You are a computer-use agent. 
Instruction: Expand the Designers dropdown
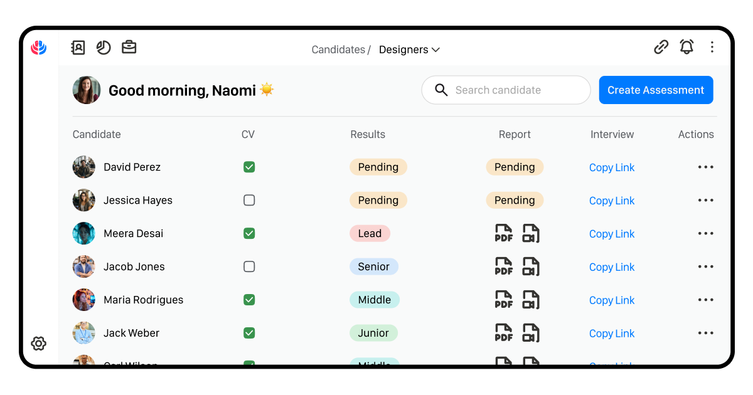[409, 50]
